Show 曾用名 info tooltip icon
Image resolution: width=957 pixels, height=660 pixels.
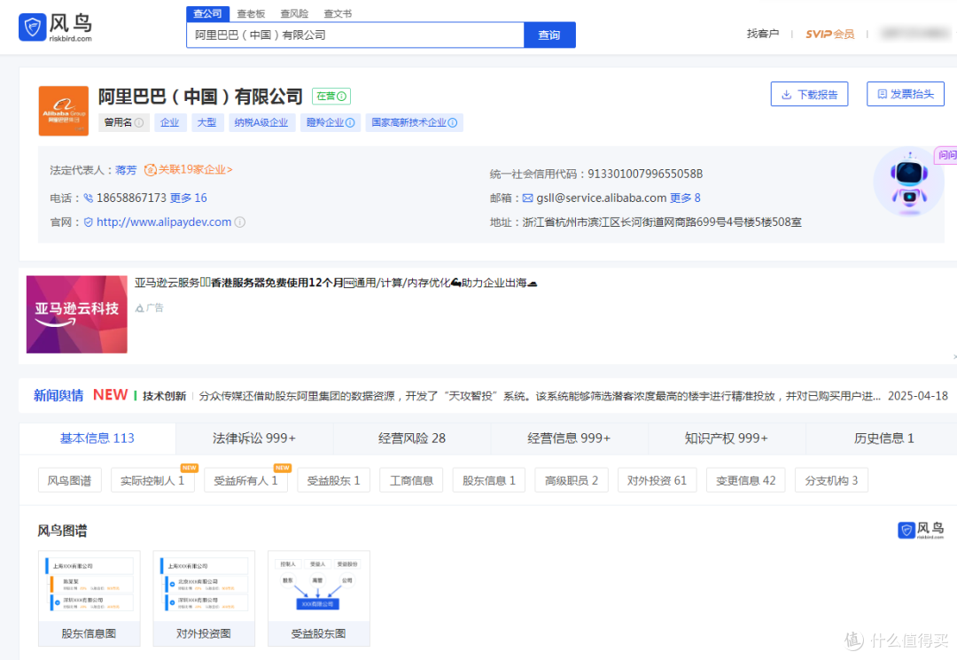pyautogui.click(x=139, y=122)
